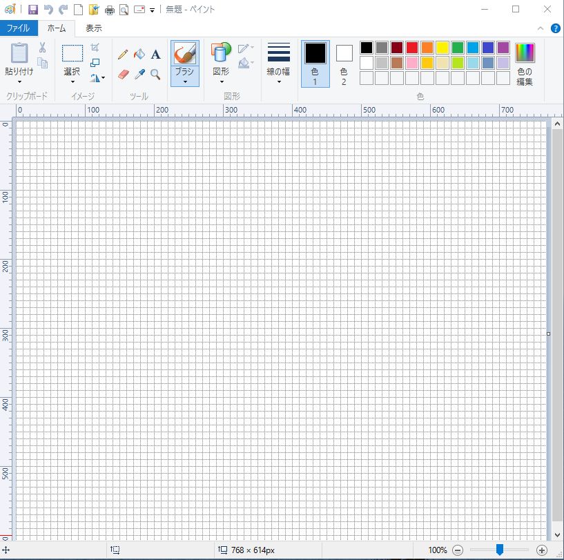The image size is (564, 560).
Task: Click the Print icon in quick access toolbar
Action: (109, 10)
